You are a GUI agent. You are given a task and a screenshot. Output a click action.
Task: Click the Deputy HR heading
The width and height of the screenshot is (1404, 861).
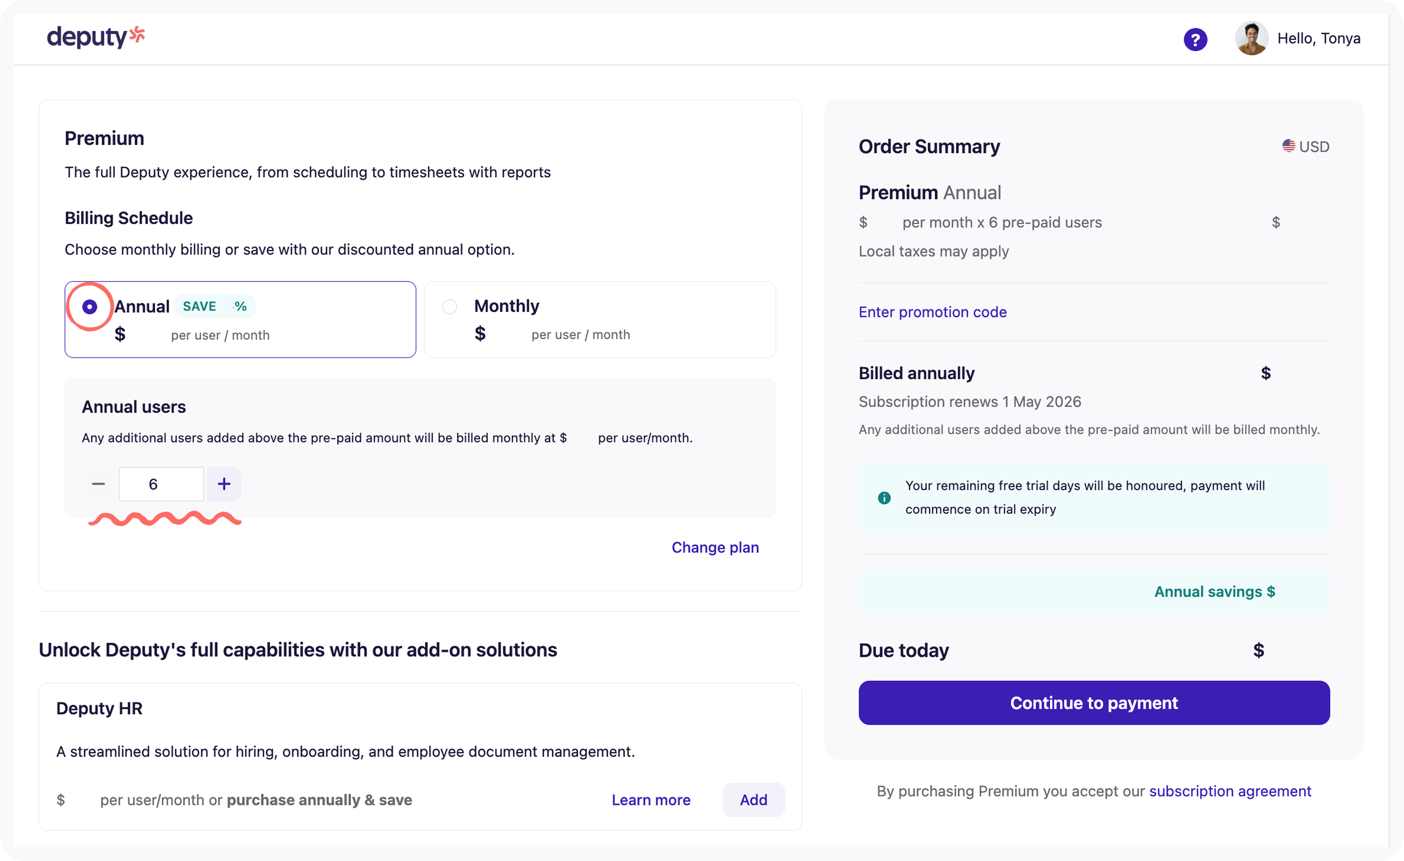point(99,708)
